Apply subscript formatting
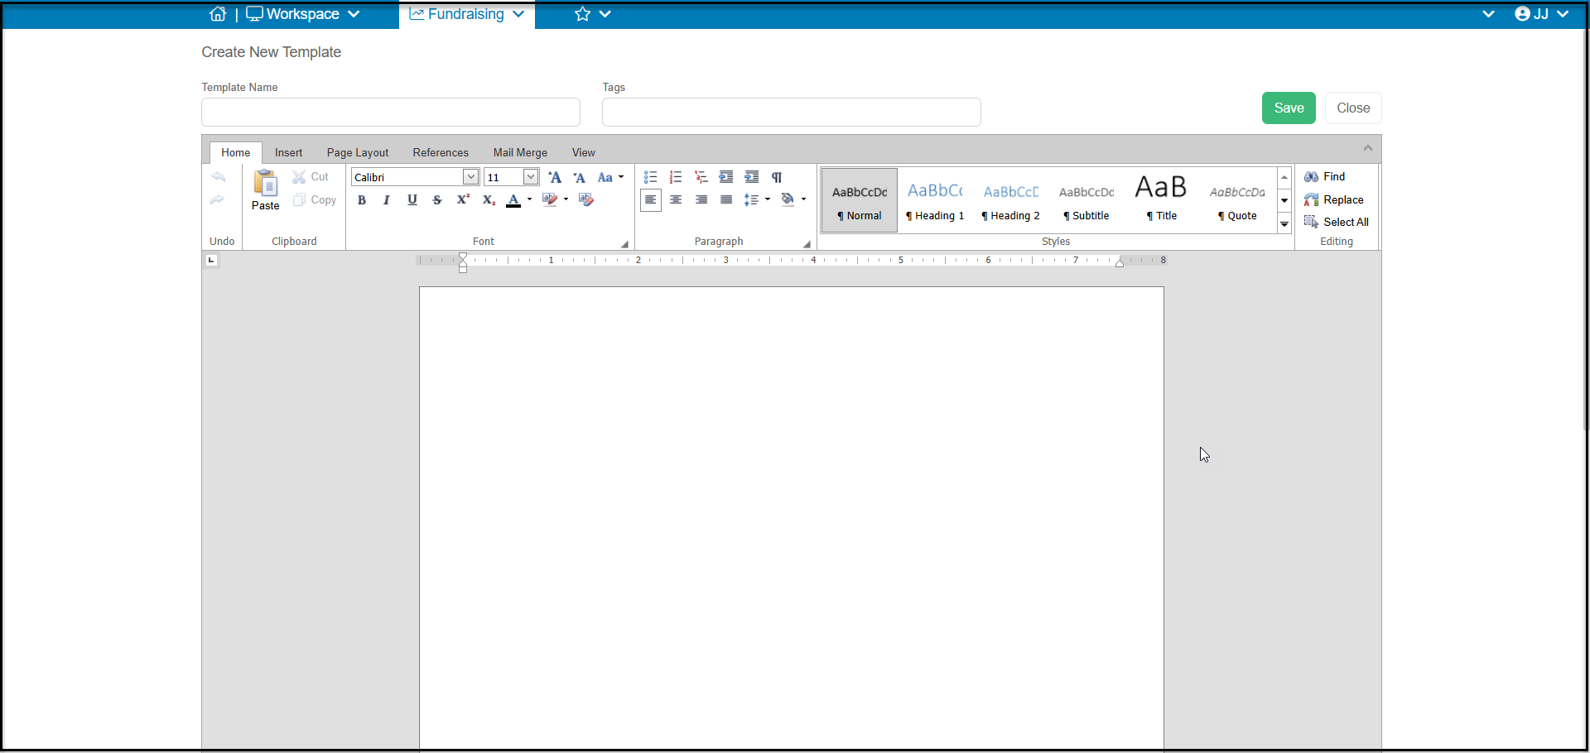 click(489, 199)
